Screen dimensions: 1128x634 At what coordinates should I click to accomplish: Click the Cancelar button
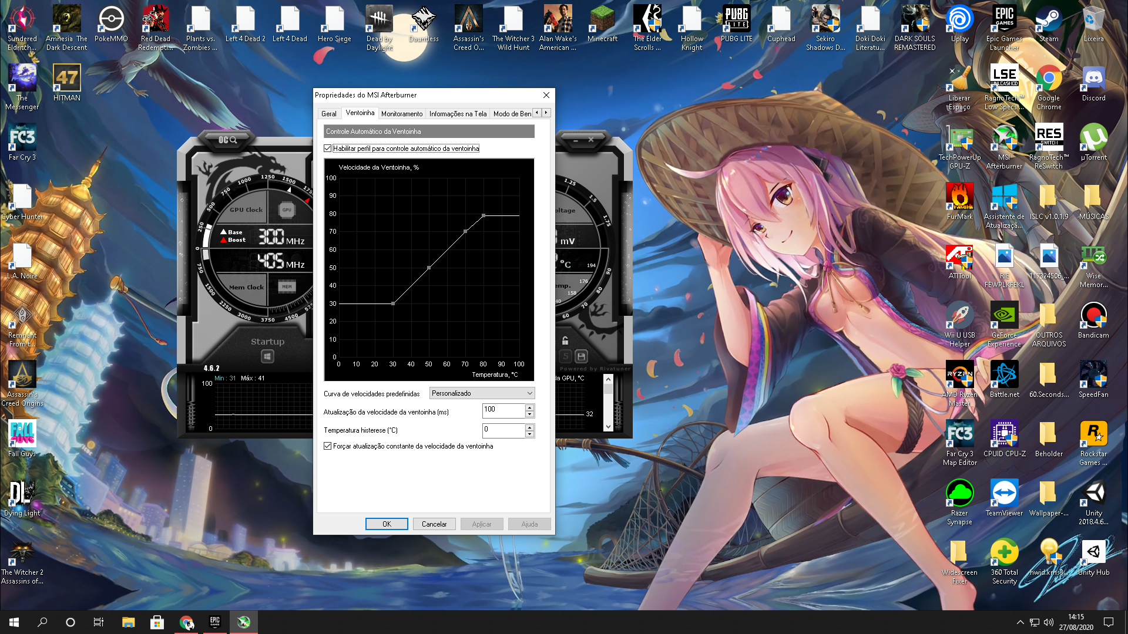point(434,524)
